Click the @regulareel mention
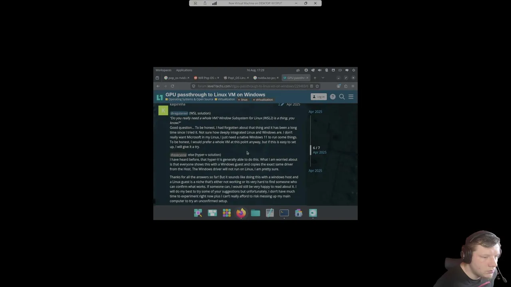 point(179,113)
